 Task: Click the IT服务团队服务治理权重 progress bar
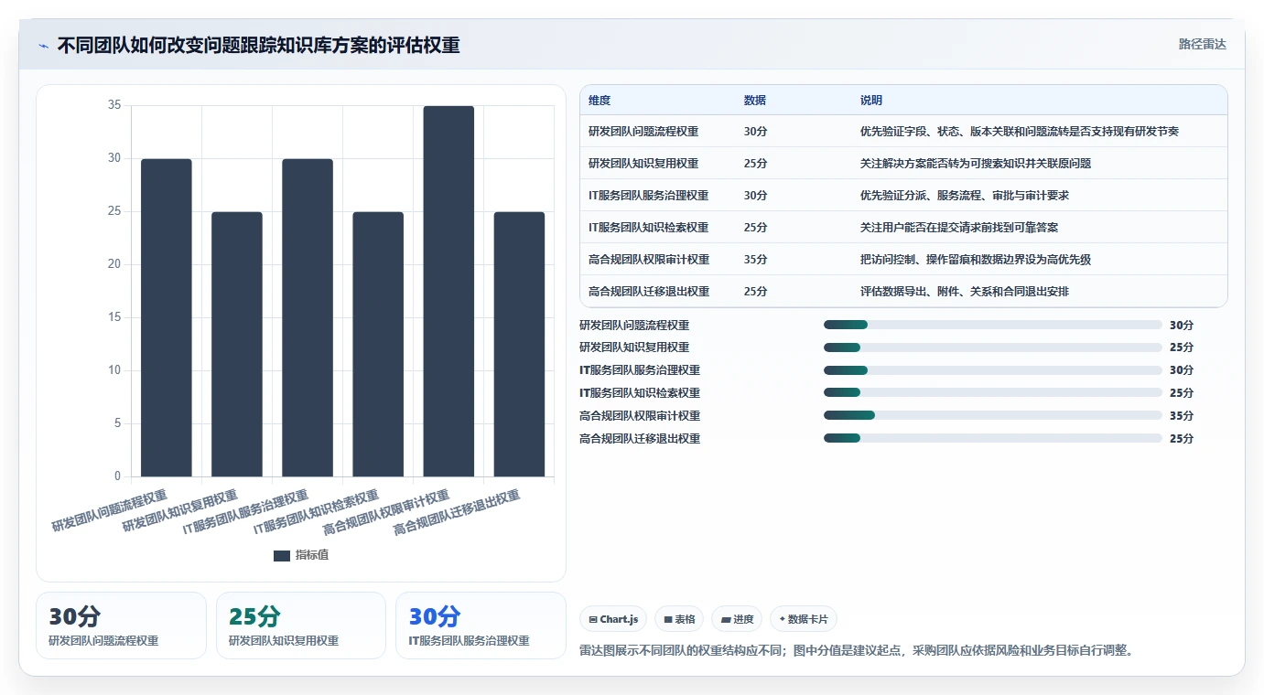tap(993, 370)
